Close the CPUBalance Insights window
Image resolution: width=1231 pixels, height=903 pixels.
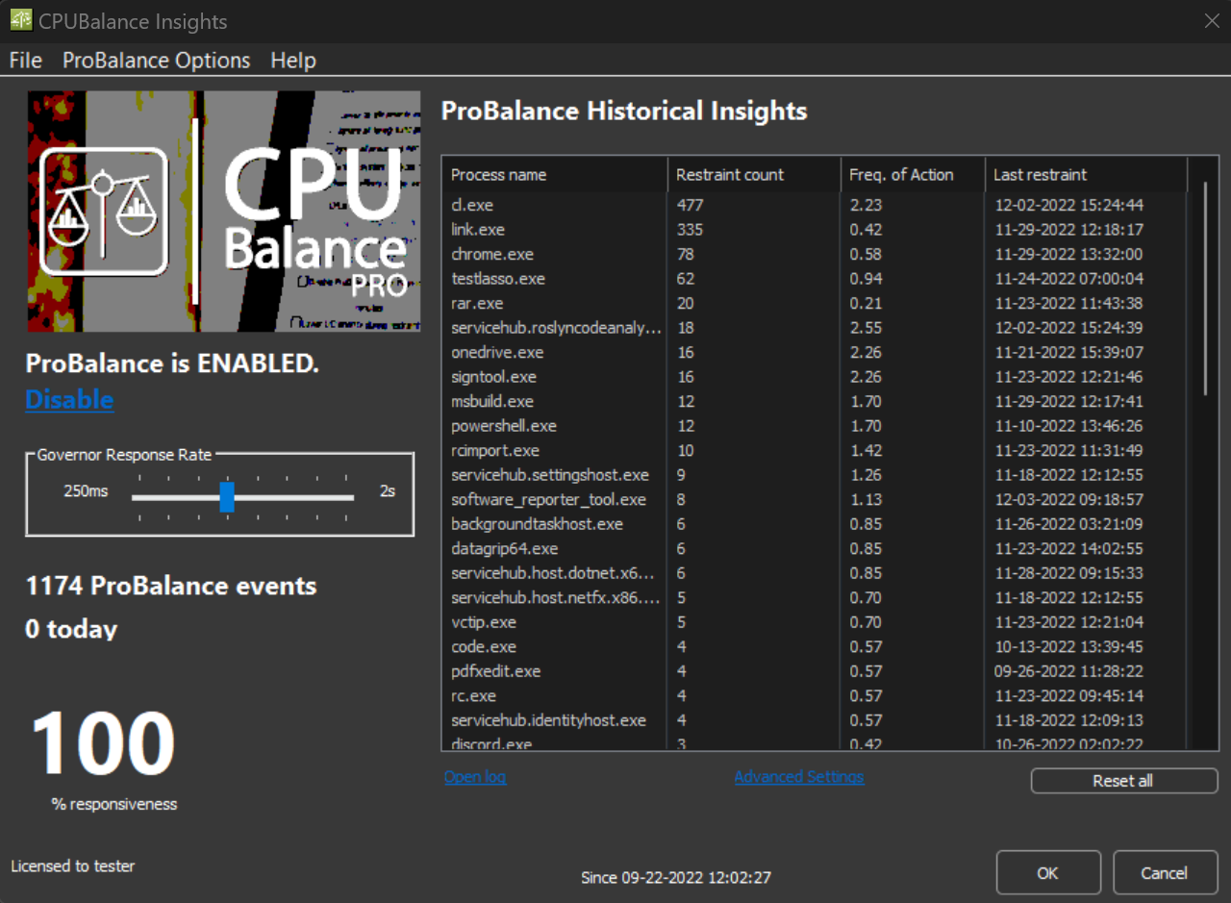click(1211, 21)
